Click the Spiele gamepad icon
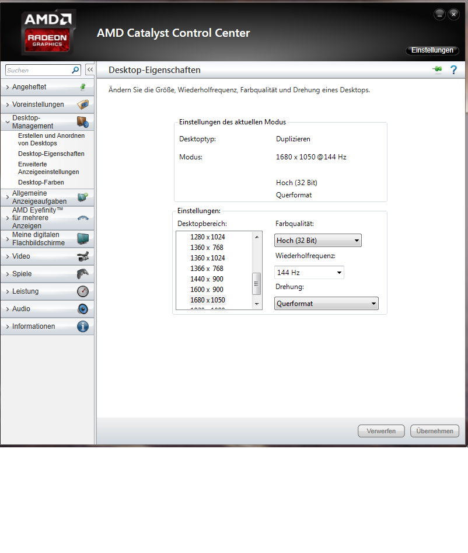This screenshot has width=468, height=553. click(83, 274)
